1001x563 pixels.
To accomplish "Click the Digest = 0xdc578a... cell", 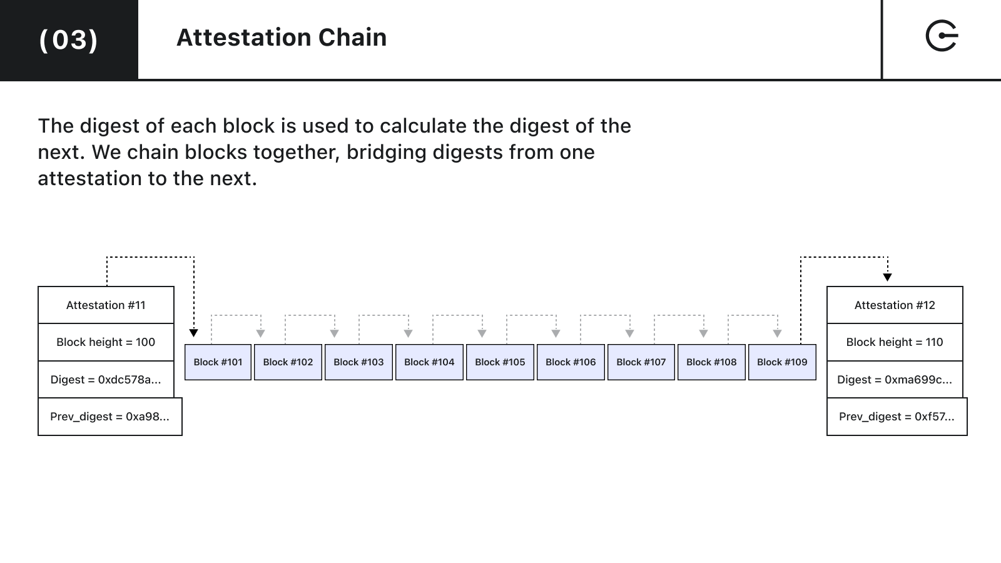I will tap(106, 380).
